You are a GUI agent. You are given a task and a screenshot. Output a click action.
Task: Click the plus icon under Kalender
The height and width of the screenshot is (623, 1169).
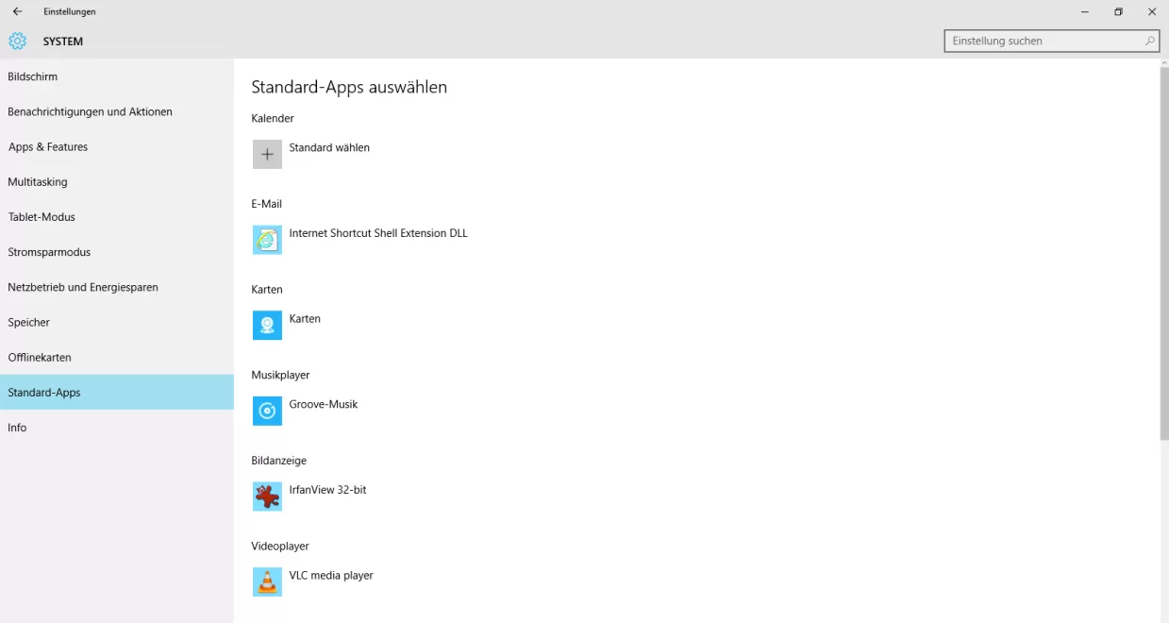point(267,154)
